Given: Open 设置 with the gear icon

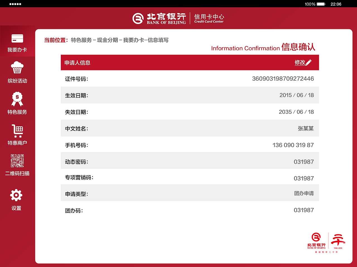Looking at the screenshot, I should click(16, 195).
